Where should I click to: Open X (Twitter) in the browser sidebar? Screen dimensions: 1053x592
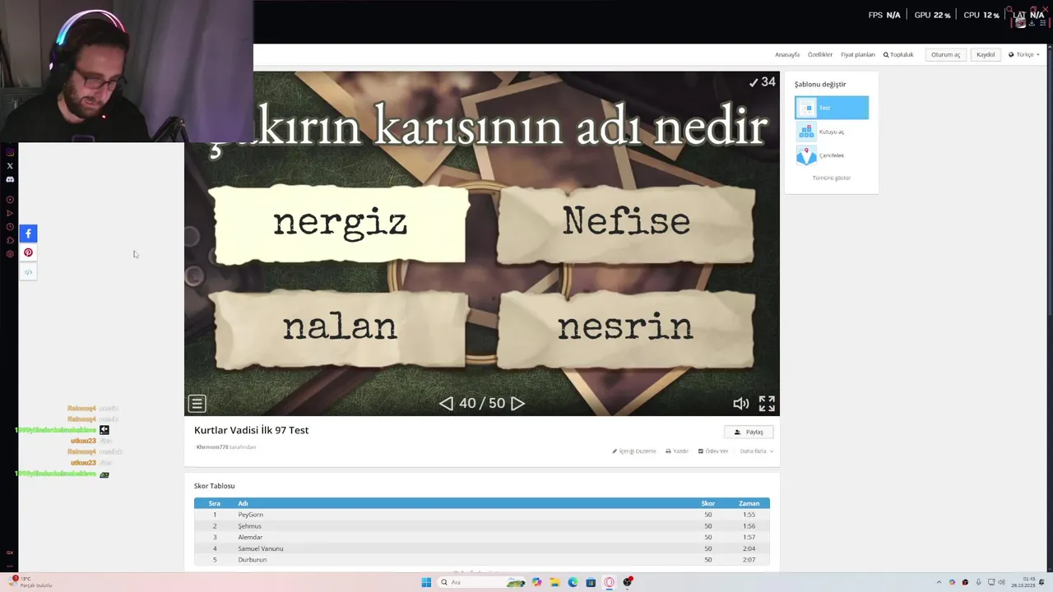click(10, 166)
